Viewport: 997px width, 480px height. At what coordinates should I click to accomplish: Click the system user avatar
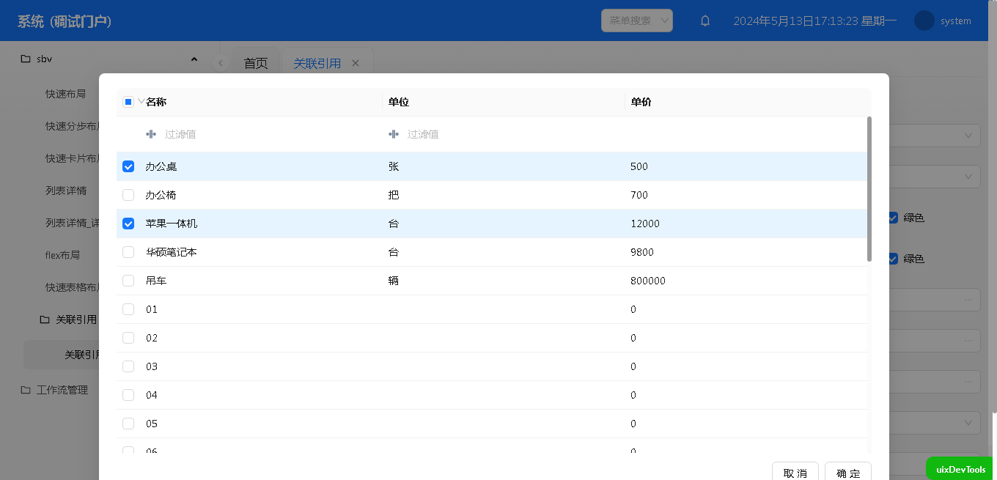coord(924,21)
